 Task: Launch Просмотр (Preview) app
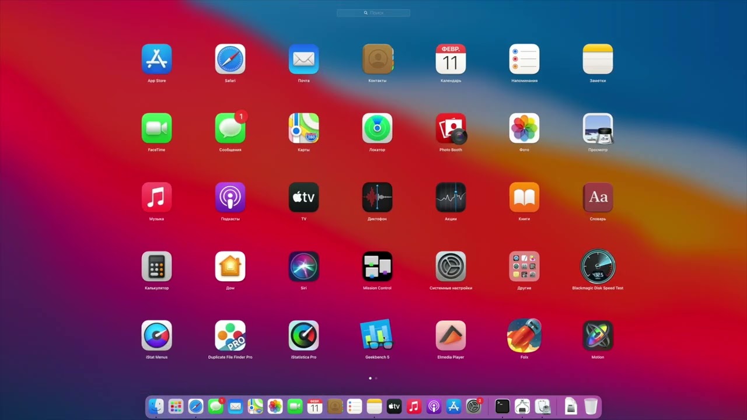(598, 128)
